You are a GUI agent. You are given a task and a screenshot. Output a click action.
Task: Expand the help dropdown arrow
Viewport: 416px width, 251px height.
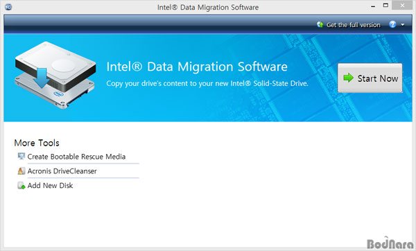point(402,25)
